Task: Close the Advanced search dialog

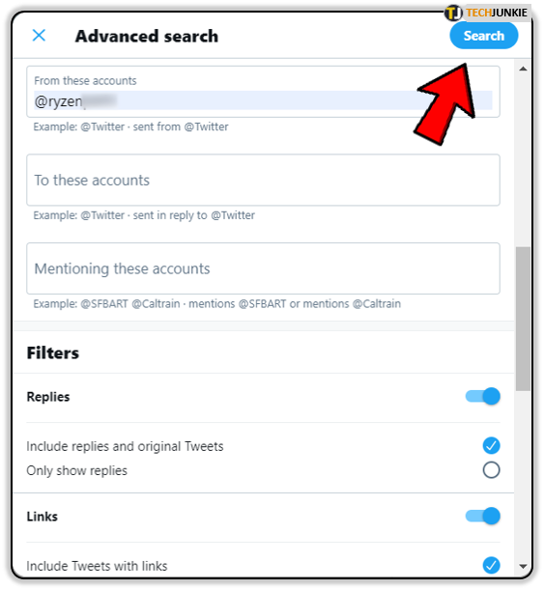Action: click(39, 36)
